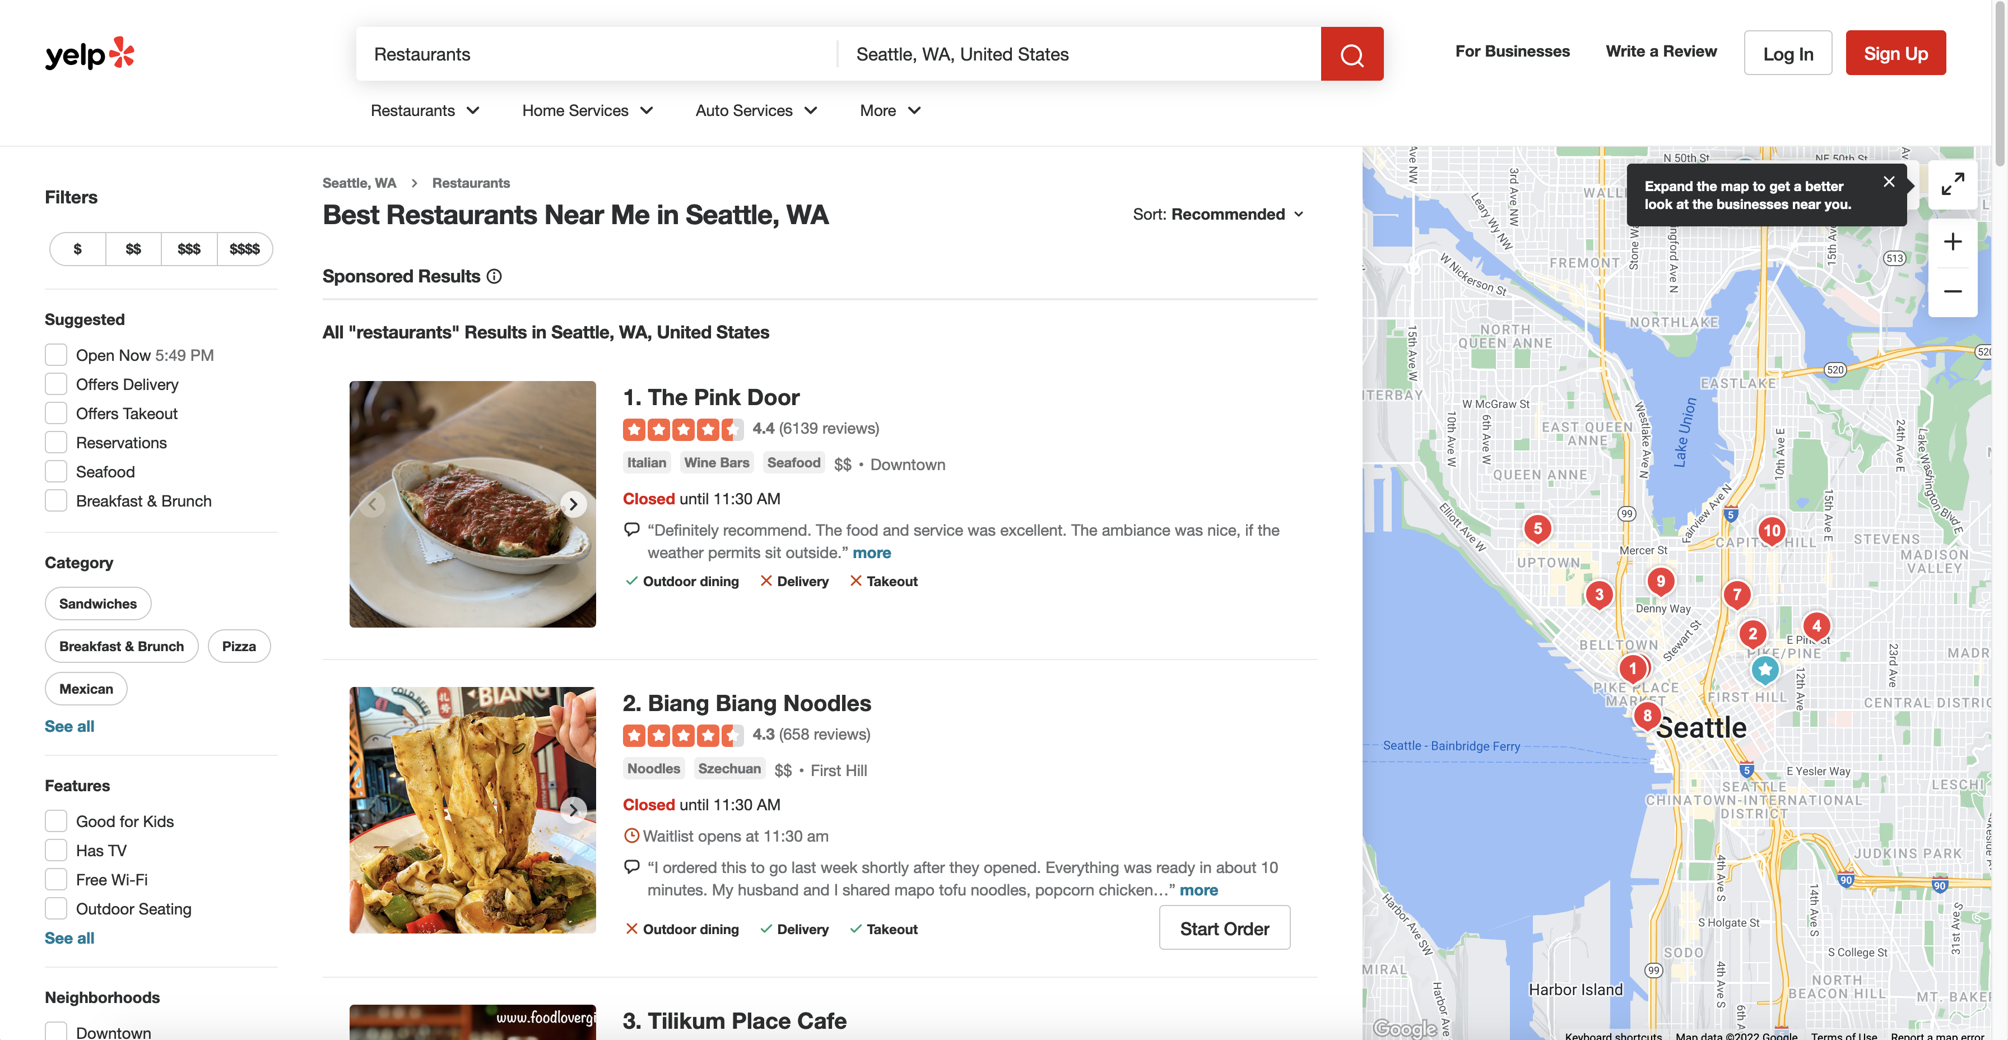This screenshot has height=1040, width=2008.
Task: Click the Write a Review link
Action: [1660, 52]
